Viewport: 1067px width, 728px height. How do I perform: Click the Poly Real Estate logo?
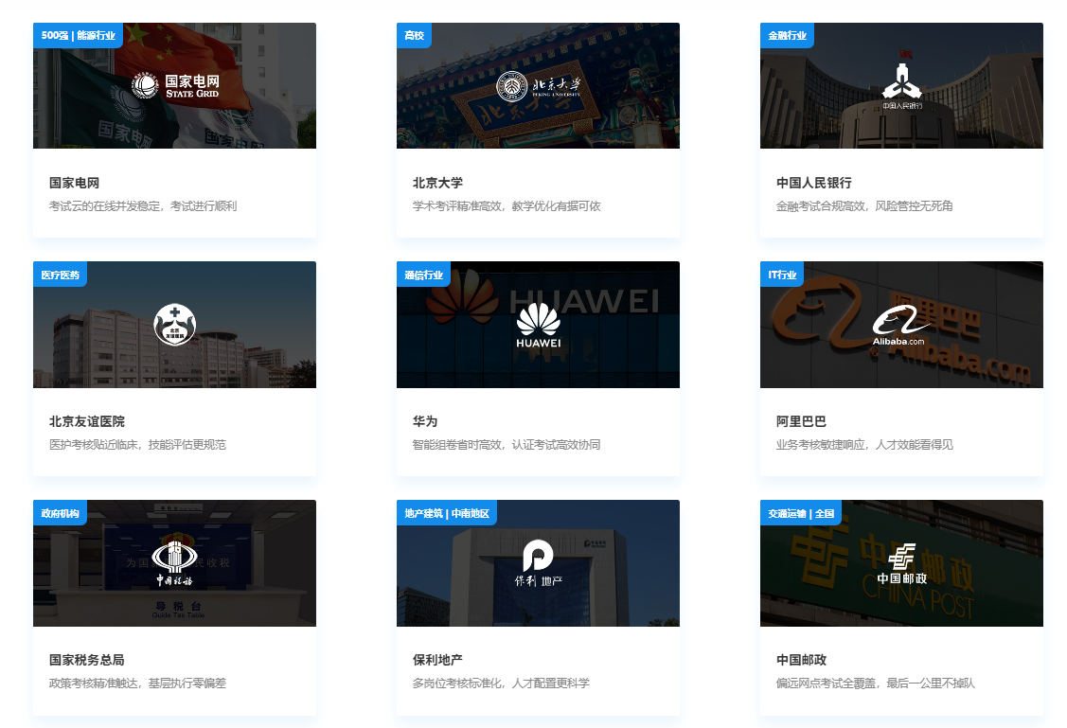click(538, 563)
